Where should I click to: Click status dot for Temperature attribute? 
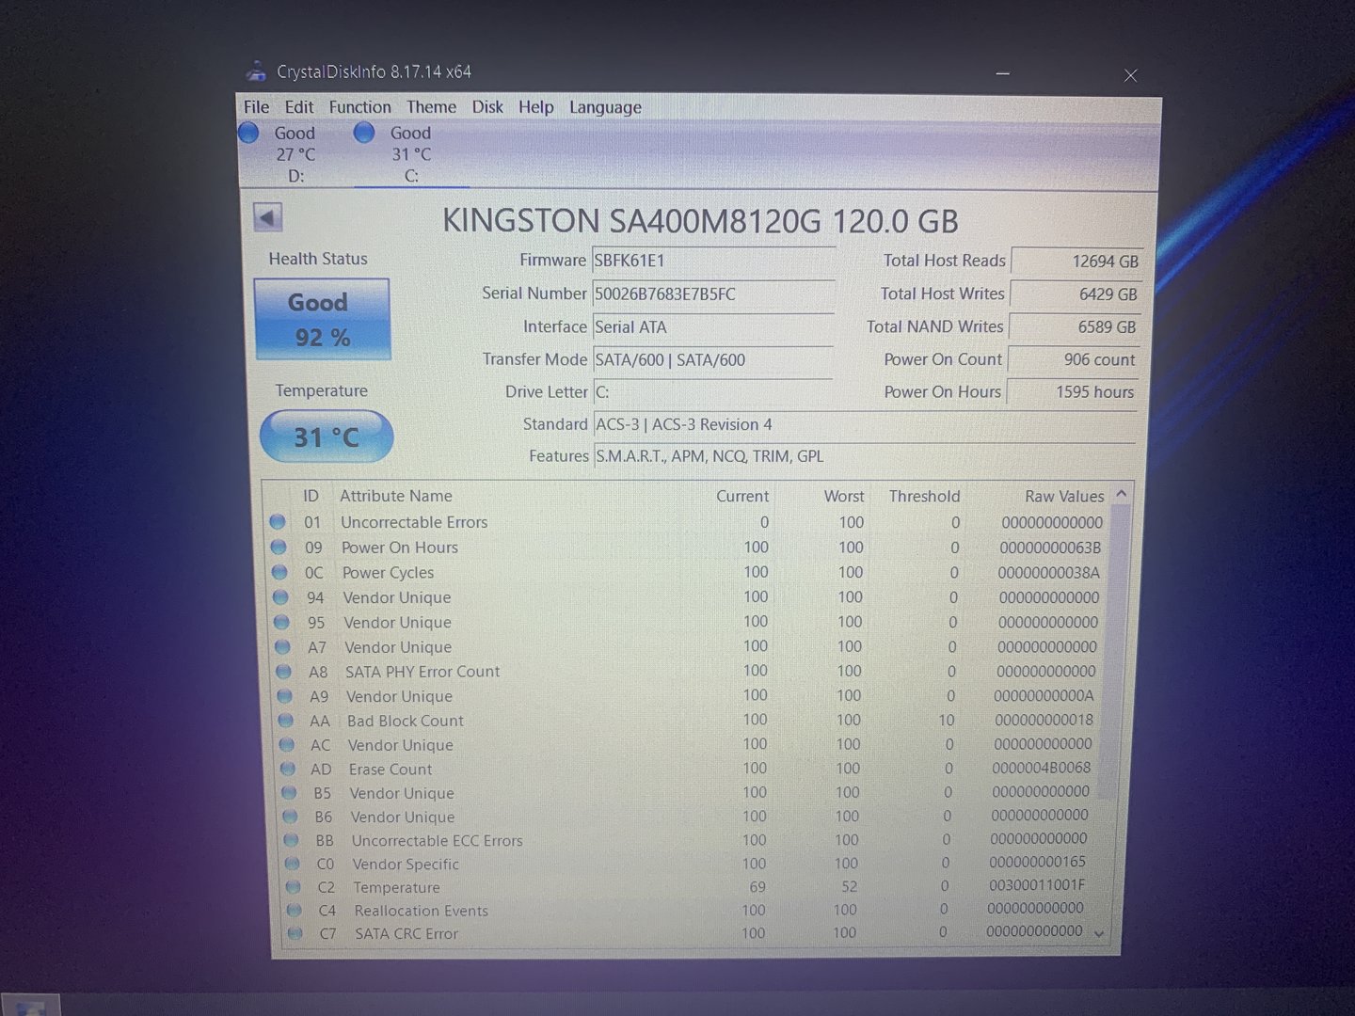point(293,887)
